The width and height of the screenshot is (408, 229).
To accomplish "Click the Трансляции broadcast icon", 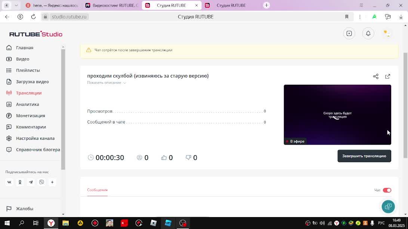I will tap(9, 93).
